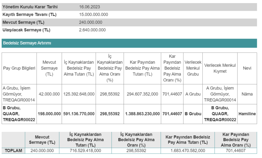The image size is (262, 158).
Task: Select the Hamiline cell in B Grubu row
Action: pos(247,114)
